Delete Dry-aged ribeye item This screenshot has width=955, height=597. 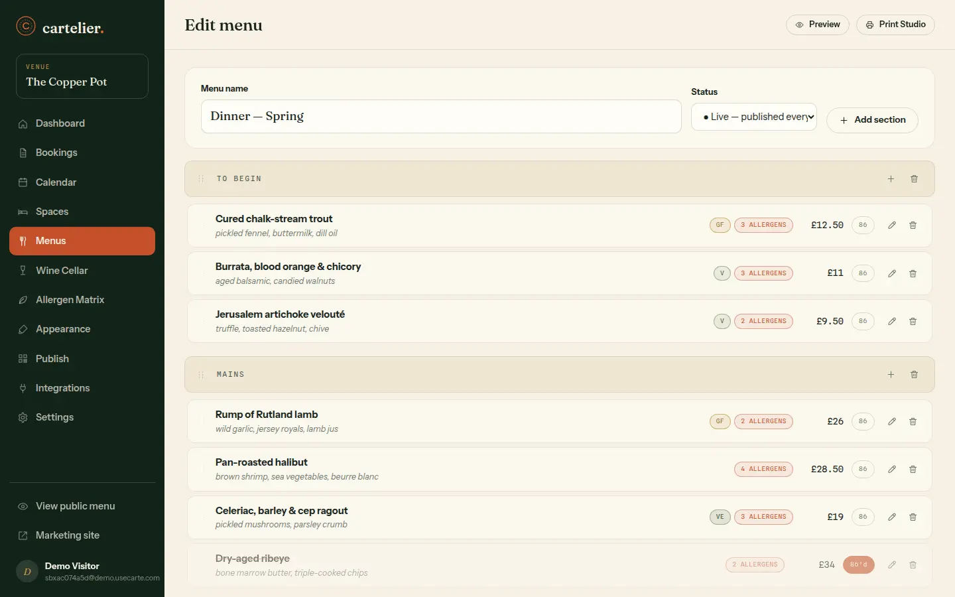[913, 564]
